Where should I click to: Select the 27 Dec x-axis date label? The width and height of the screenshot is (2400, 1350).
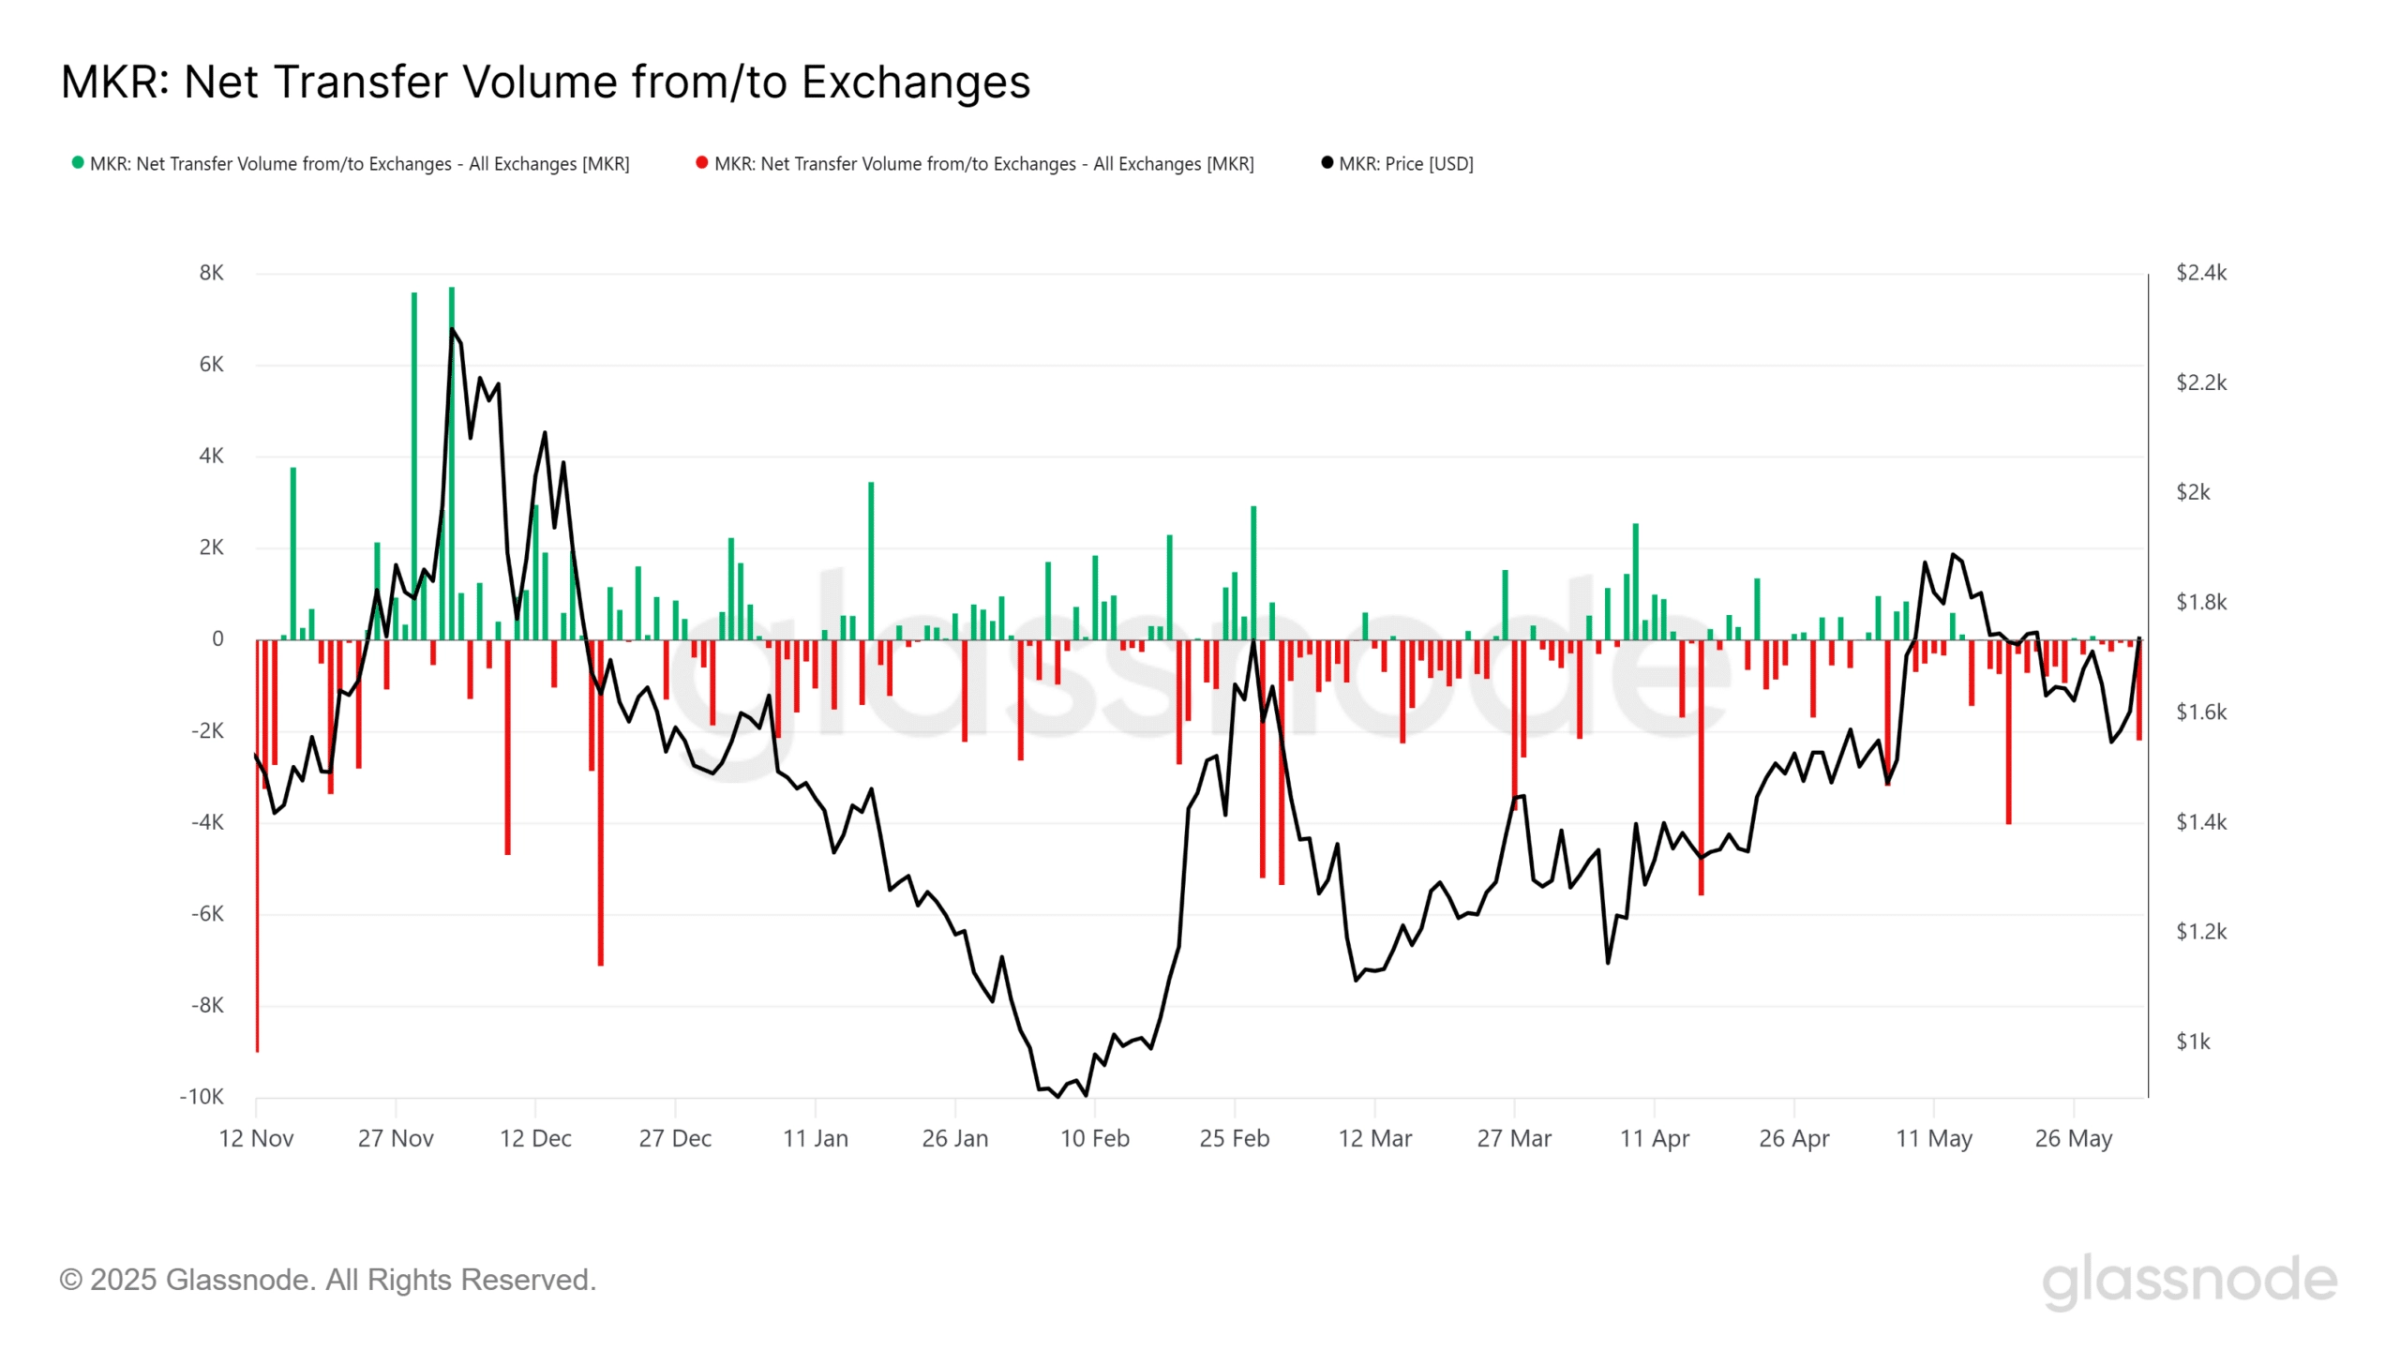[x=675, y=1138]
